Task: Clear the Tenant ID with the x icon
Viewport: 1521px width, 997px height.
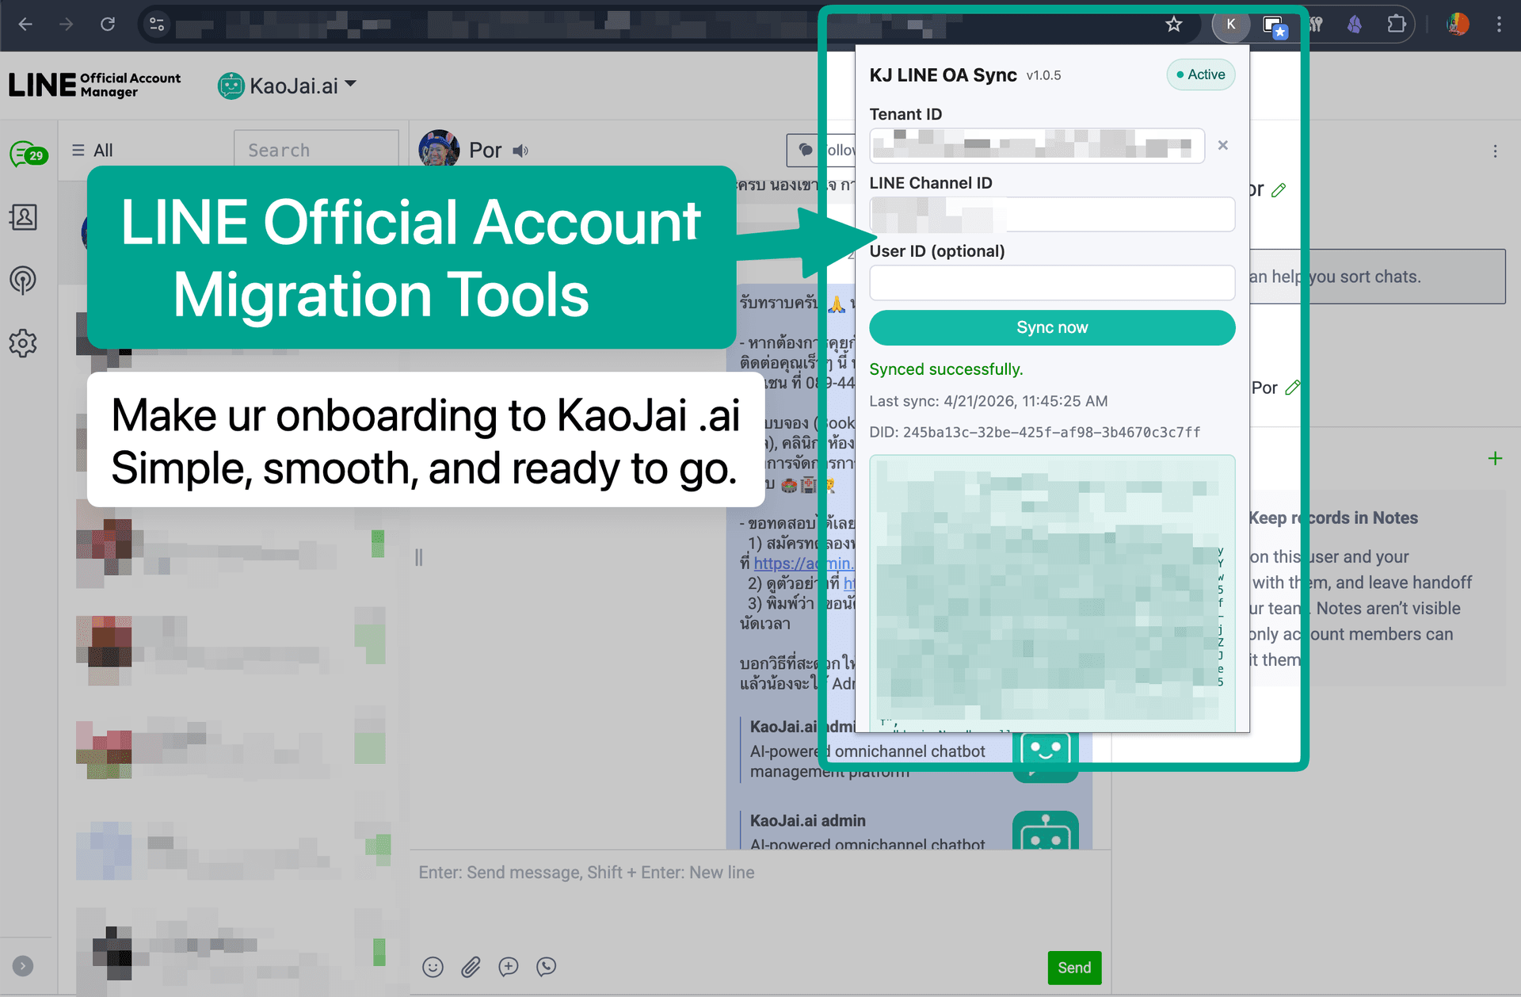Action: tap(1223, 145)
